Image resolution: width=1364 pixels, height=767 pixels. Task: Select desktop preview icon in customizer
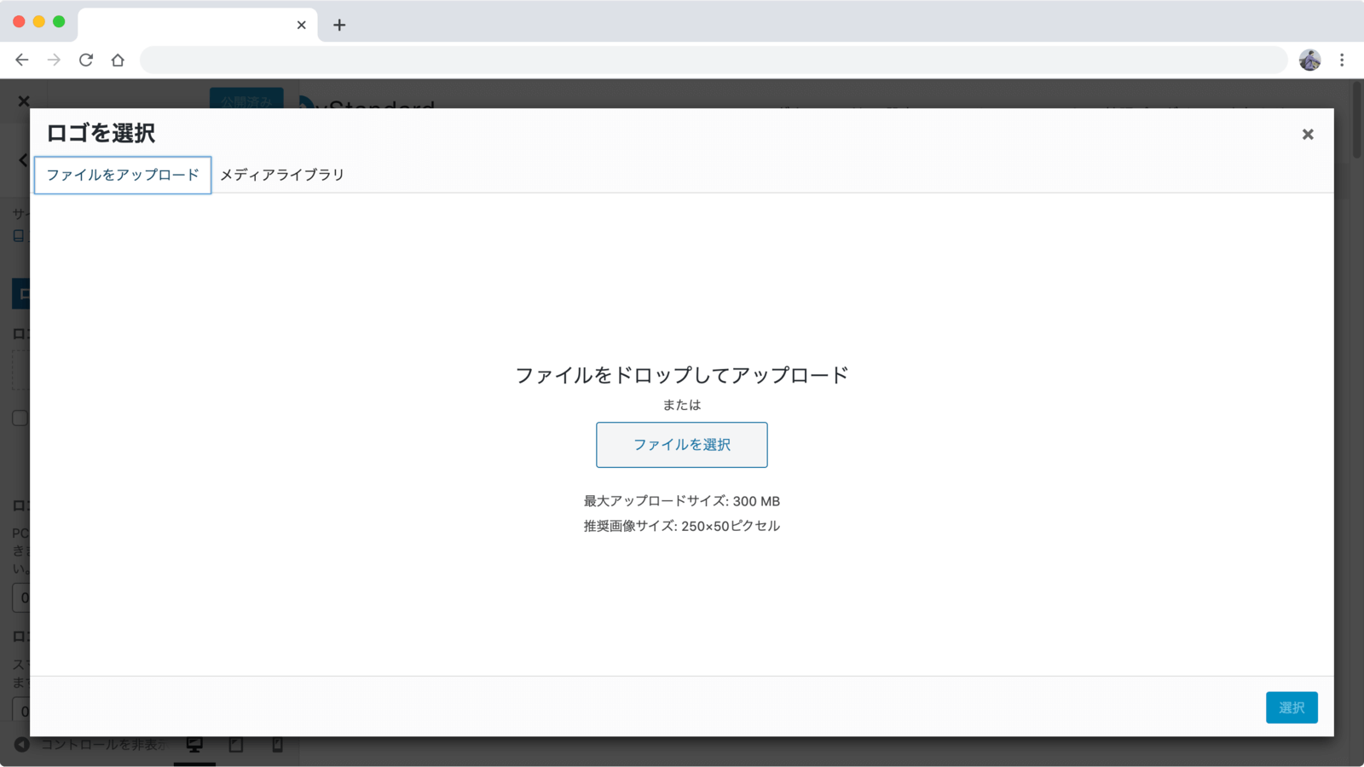coord(194,745)
